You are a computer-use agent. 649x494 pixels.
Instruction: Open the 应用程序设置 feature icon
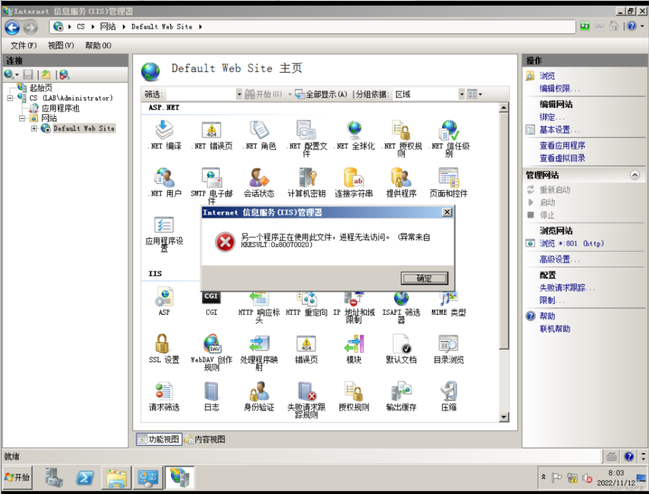[x=164, y=225]
